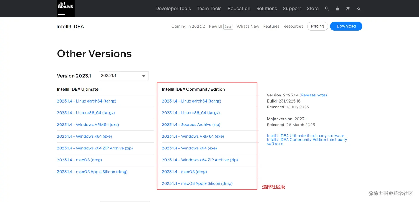This screenshot has height=202, width=419.
Task: Open the Resources tab
Action: tap(293, 26)
